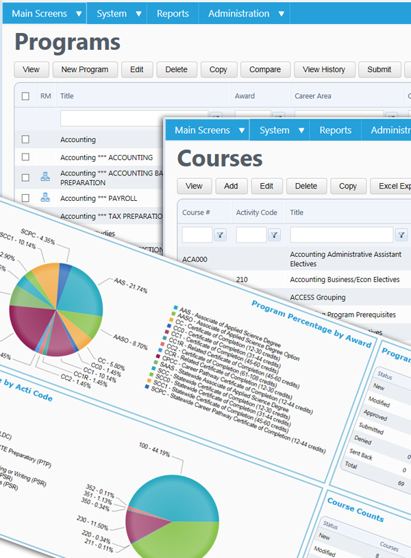The height and width of the screenshot is (558, 411).
Task: Toggle the select-all checkbox in Programs header
Action: 25,96
